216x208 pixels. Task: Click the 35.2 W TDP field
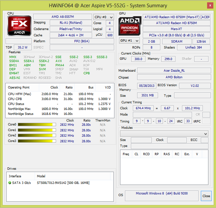coord(23,48)
